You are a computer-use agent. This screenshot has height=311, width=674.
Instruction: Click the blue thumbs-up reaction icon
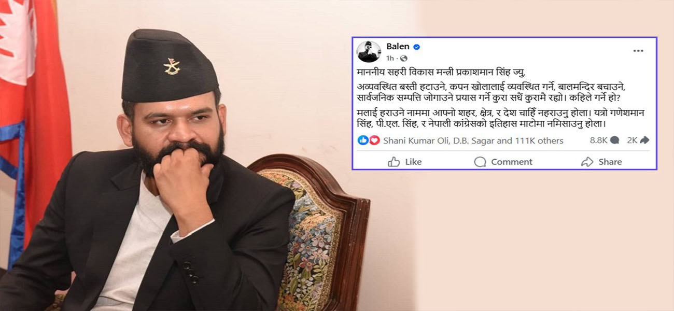coord(363,140)
